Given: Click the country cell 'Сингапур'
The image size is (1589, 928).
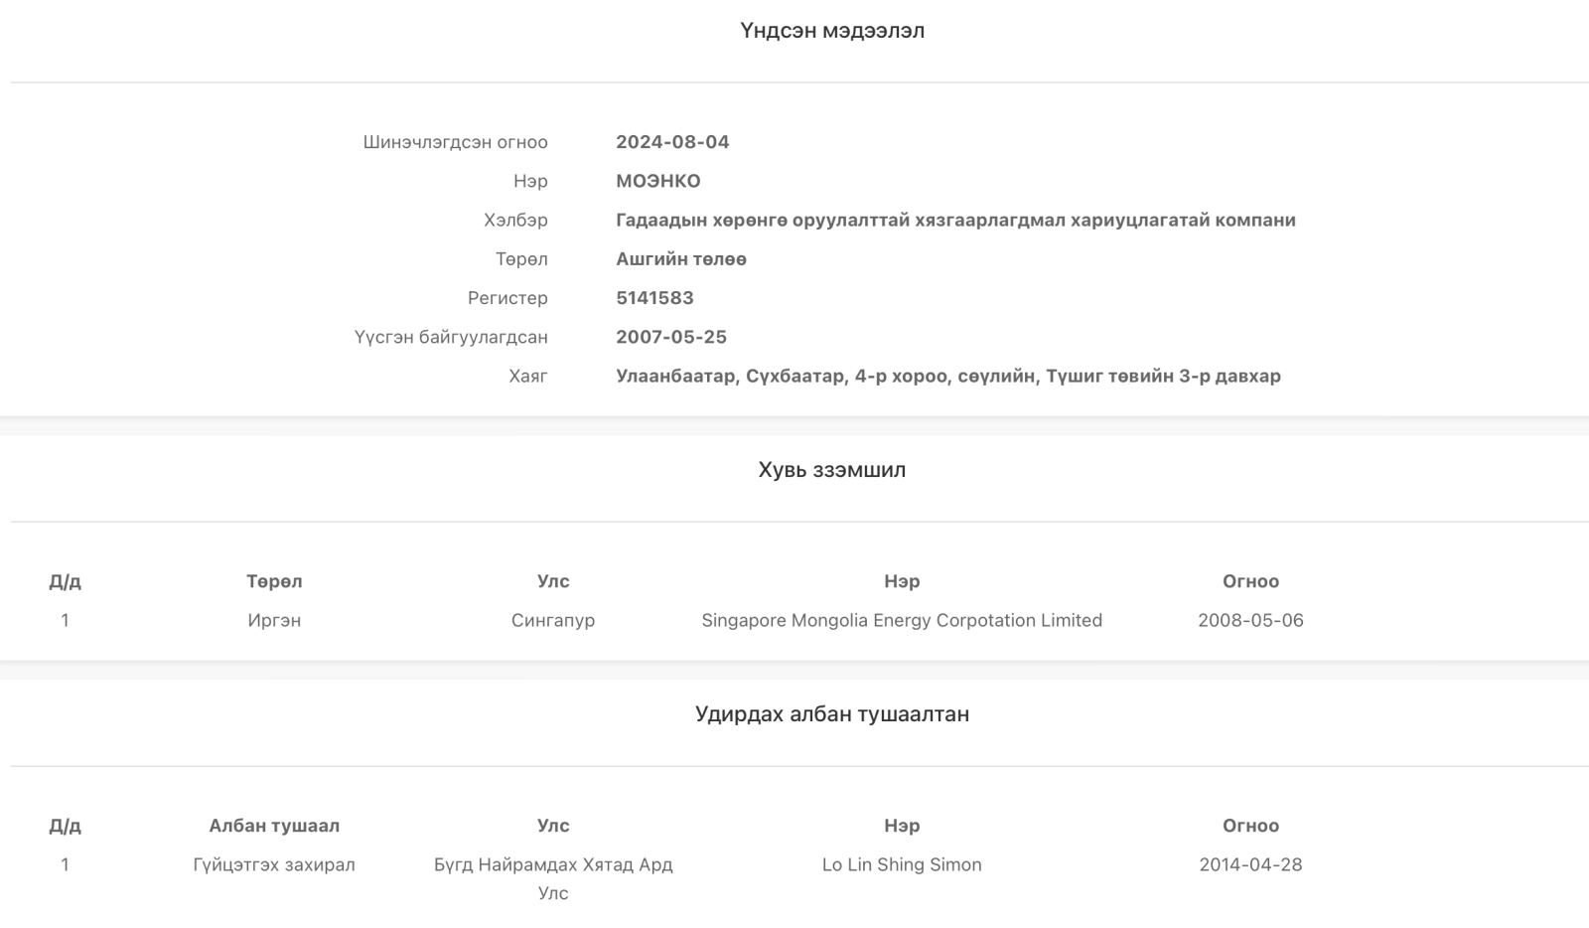Looking at the screenshot, I should point(553,620).
